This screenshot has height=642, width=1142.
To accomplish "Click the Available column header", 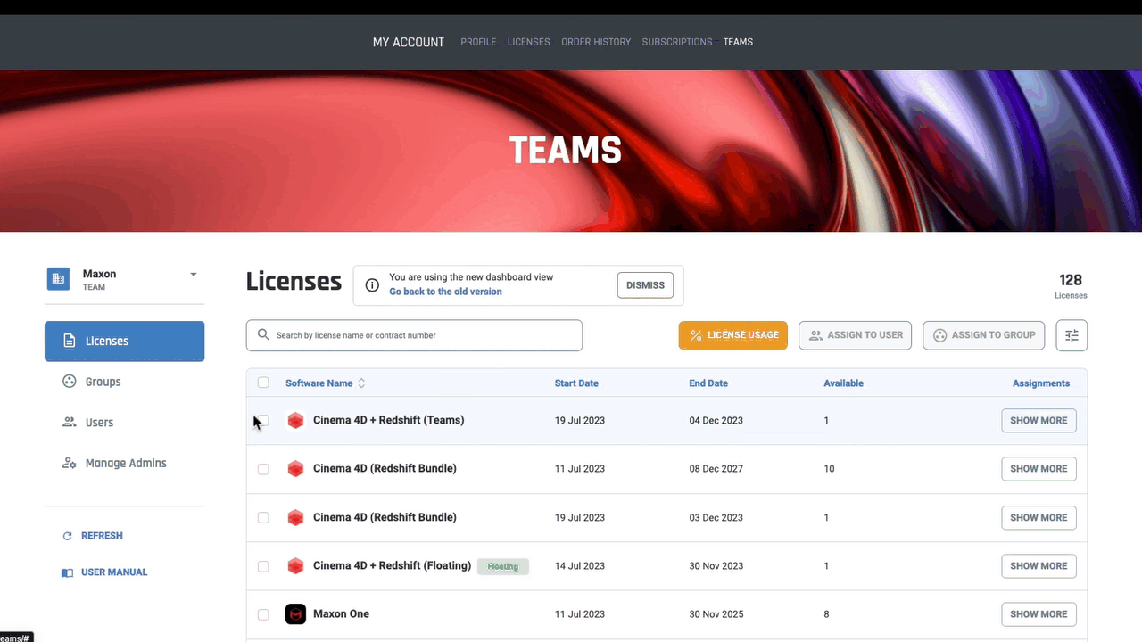I will (x=843, y=383).
